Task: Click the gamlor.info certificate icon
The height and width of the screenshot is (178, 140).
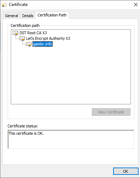Action: (29, 44)
